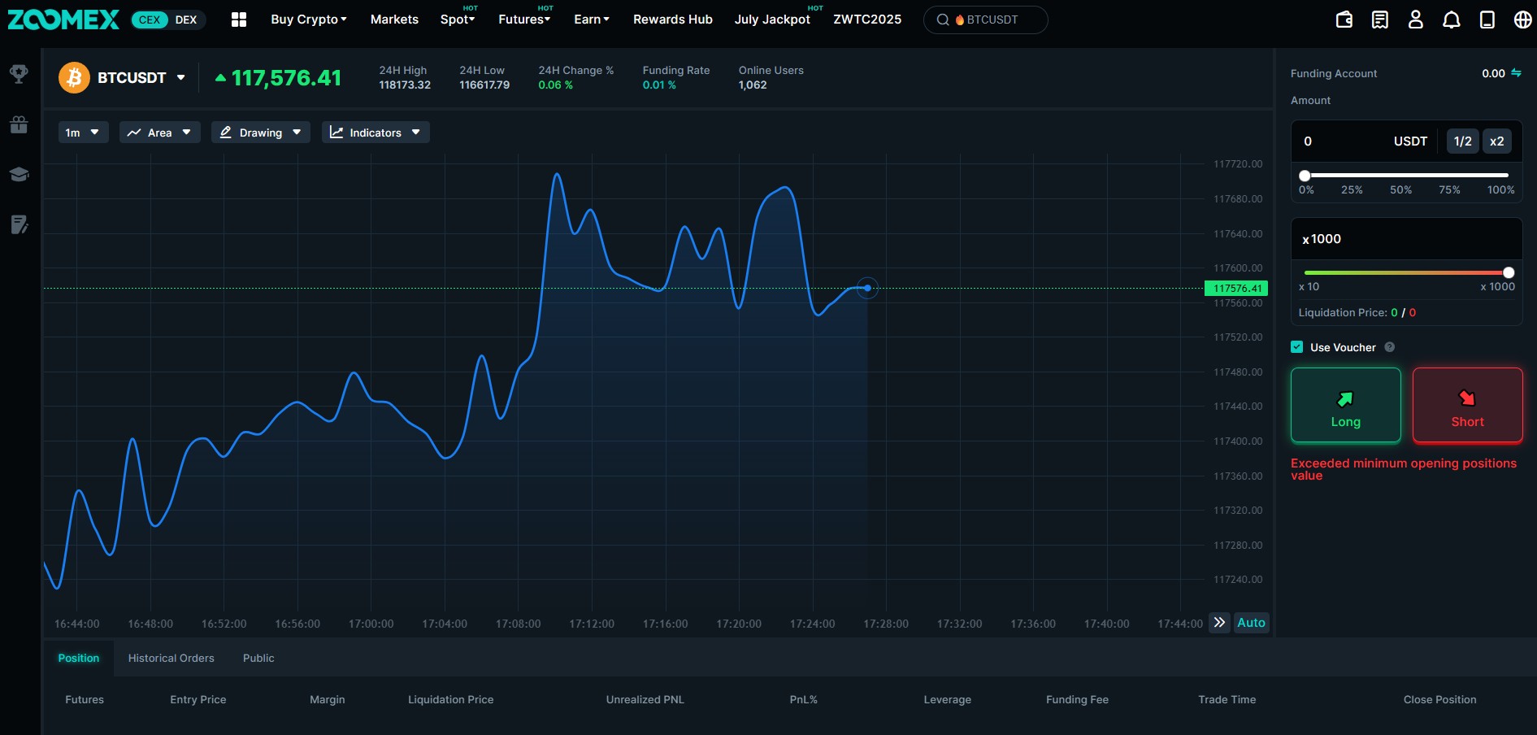Open the Markets menu item
Viewport: 1537px width, 735px height.
tap(394, 20)
